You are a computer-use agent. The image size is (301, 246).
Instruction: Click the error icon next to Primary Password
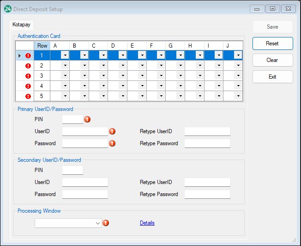point(112,143)
